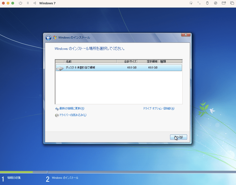Close the Windows のインストール dialog
This screenshot has height=185, width=236.
click(186, 35)
